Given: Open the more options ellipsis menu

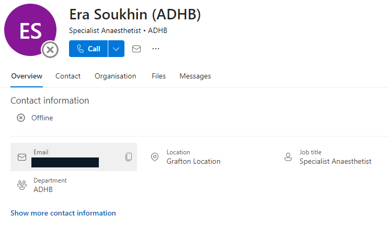Looking at the screenshot, I should [x=155, y=49].
